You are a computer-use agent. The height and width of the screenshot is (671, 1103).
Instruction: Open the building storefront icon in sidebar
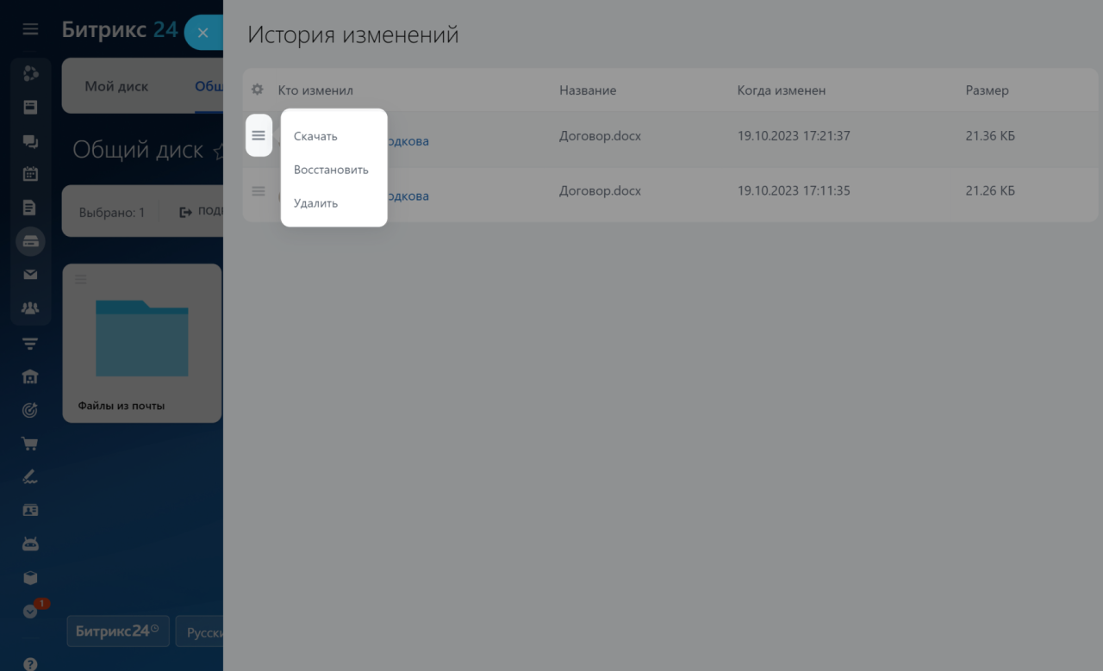point(30,376)
